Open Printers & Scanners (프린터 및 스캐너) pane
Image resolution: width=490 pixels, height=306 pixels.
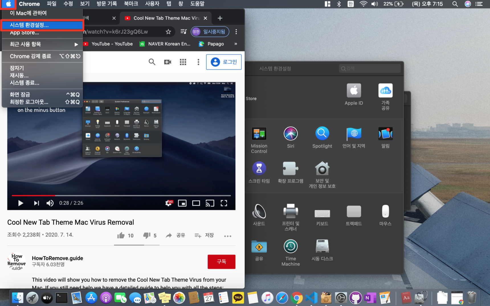click(x=291, y=218)
